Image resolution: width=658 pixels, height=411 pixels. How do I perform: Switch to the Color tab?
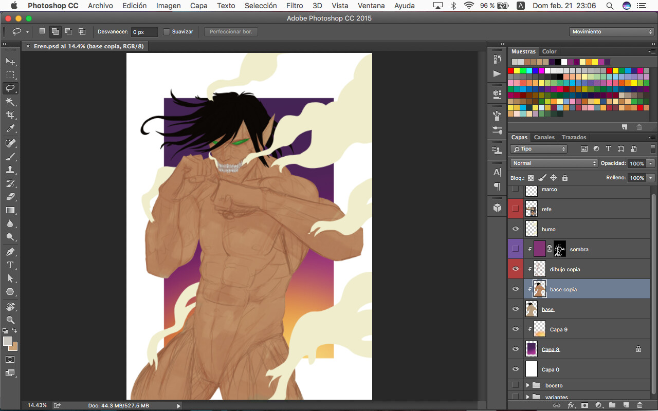coord(549,51)
